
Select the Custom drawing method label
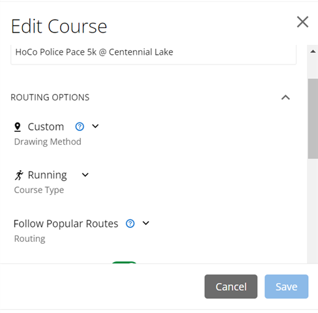46,127
